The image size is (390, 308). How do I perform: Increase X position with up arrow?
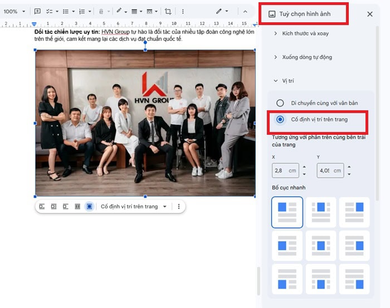tap(304, 167)
